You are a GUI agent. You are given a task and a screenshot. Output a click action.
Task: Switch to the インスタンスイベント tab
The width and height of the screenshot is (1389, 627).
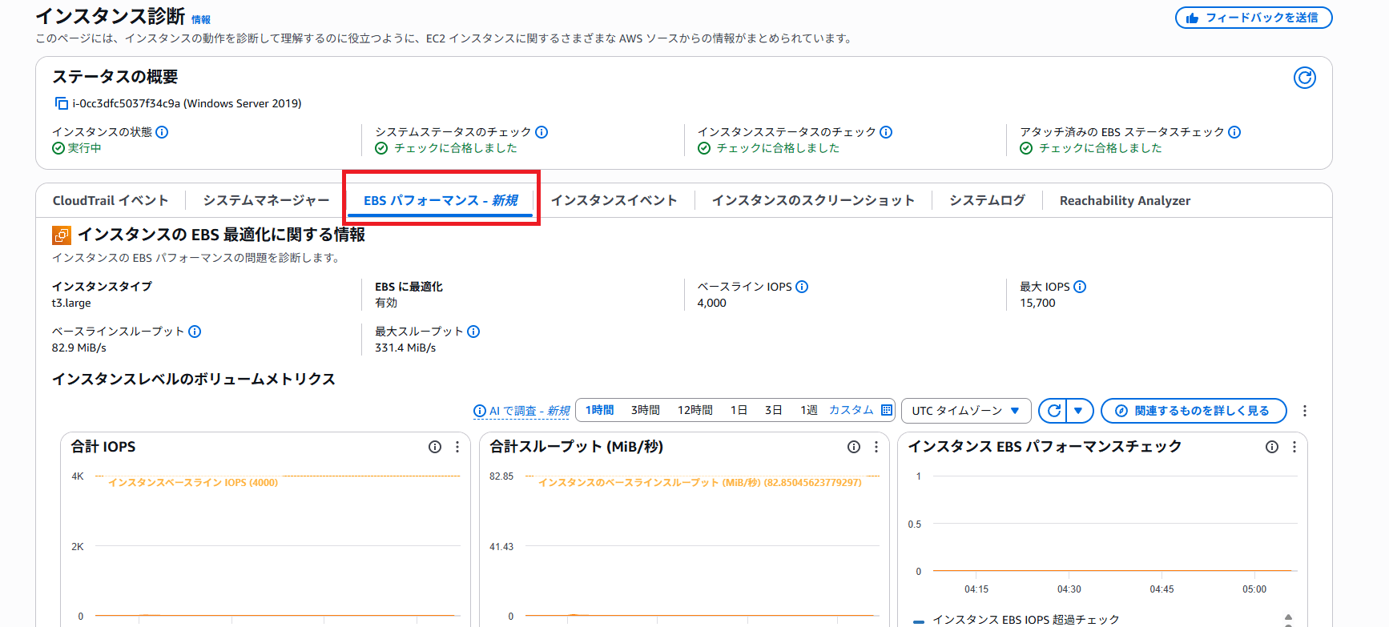coord(614,200)
